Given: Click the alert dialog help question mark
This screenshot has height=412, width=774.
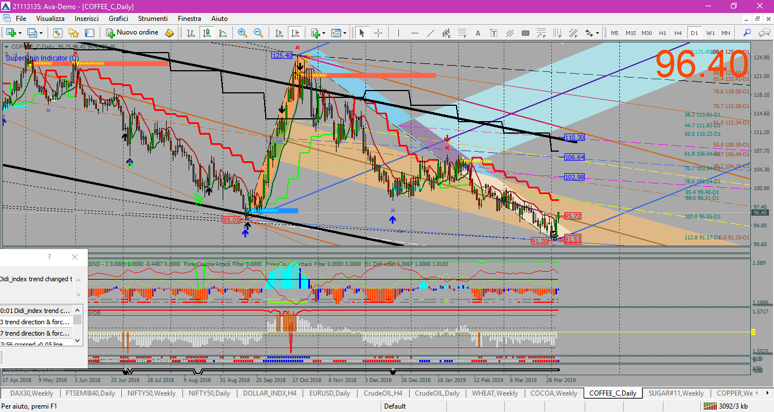Looking at the screenshot, I should [49, 257].
